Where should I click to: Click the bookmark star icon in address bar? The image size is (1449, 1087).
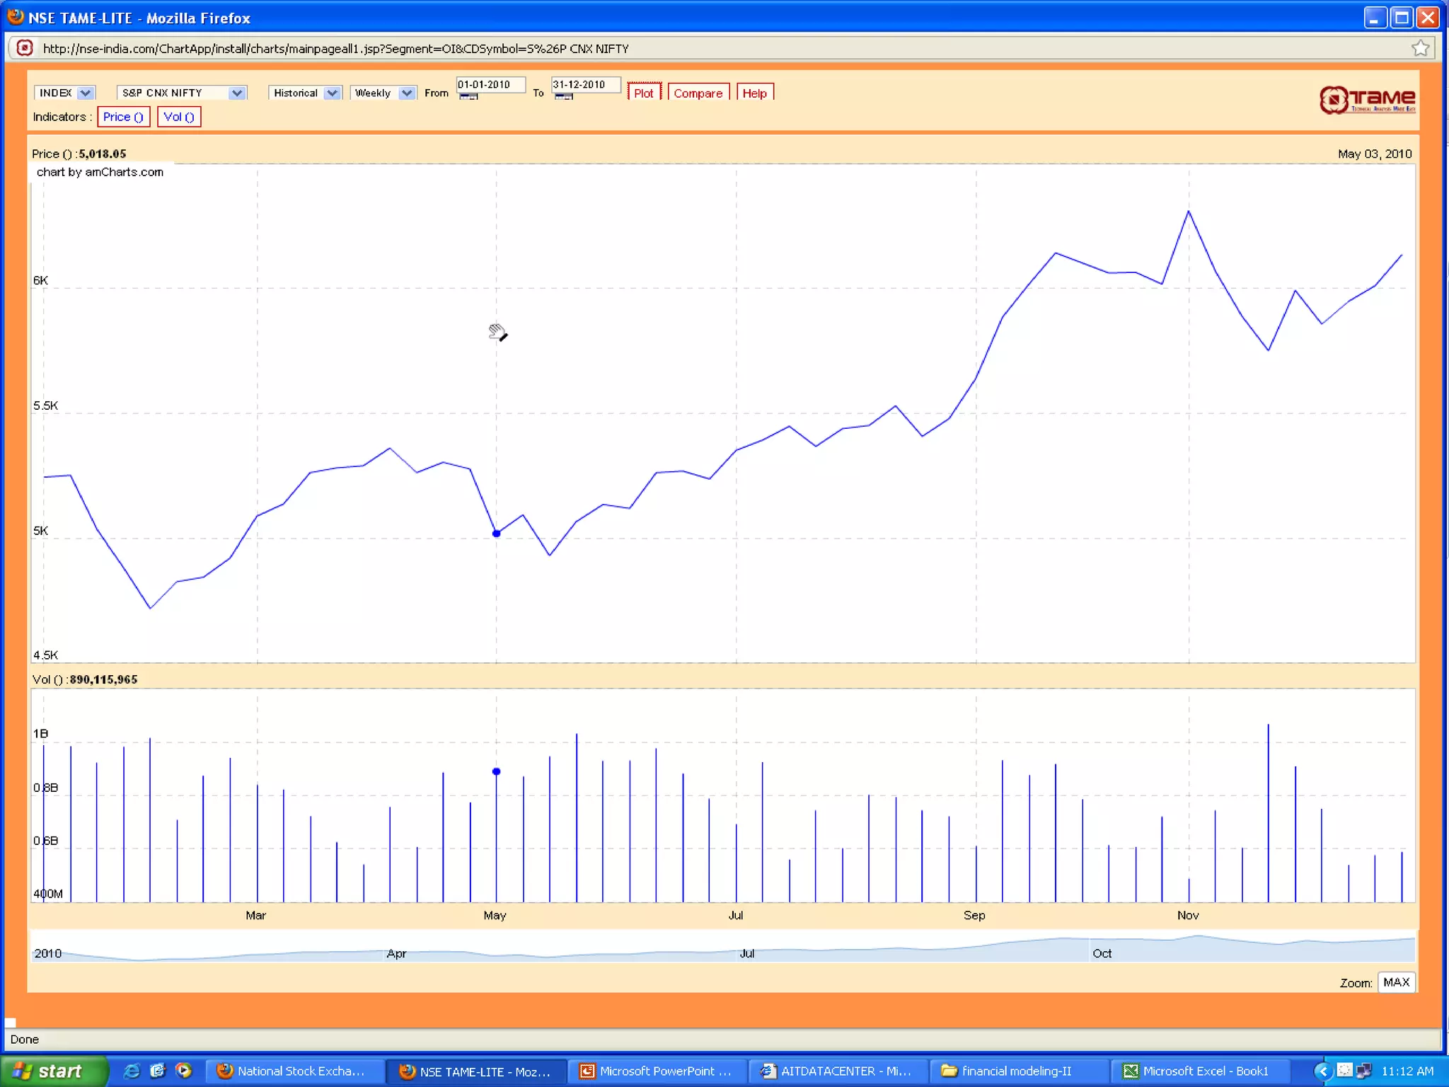1419,48
